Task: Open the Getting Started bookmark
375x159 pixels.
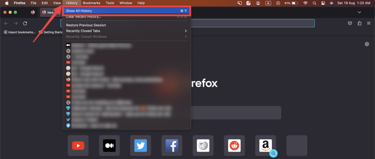Action: 51,32
